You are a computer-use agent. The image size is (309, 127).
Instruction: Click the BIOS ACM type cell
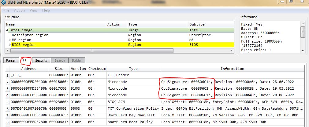(x=133, y=102)
